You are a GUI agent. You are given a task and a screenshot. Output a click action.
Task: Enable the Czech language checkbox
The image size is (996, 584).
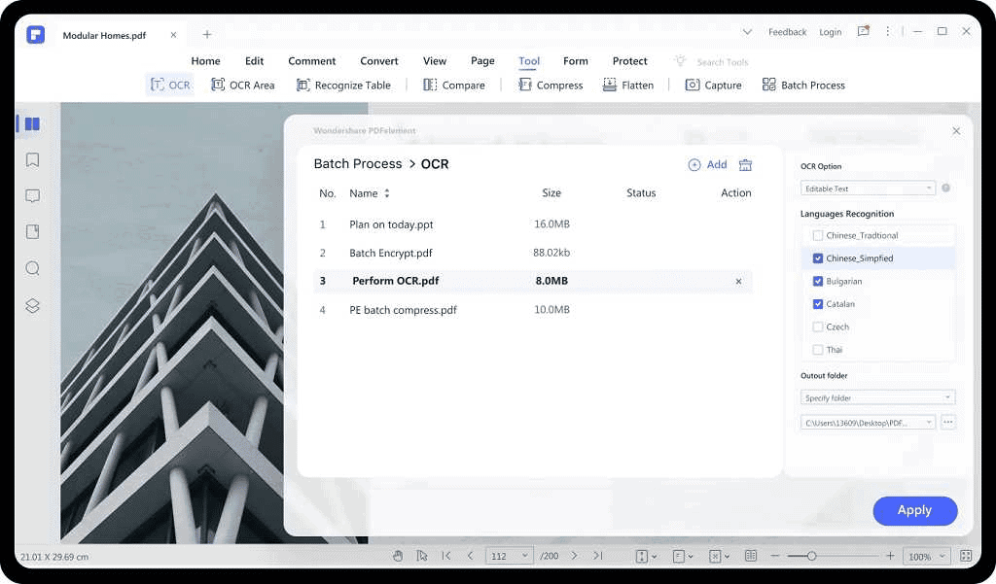click(818, 326)
